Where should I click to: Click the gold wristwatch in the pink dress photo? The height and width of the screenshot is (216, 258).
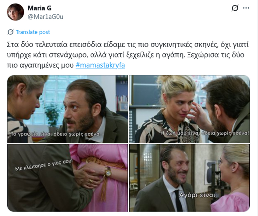pyautogui.click(x=108, y=172)
